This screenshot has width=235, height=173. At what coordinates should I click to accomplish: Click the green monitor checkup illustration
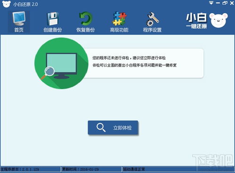[x=61, y=63]
